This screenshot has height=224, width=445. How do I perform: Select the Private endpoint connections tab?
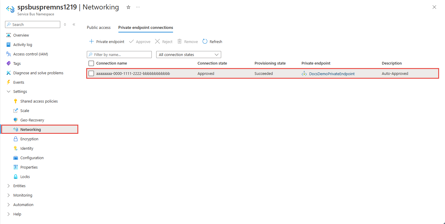point(146,27)
